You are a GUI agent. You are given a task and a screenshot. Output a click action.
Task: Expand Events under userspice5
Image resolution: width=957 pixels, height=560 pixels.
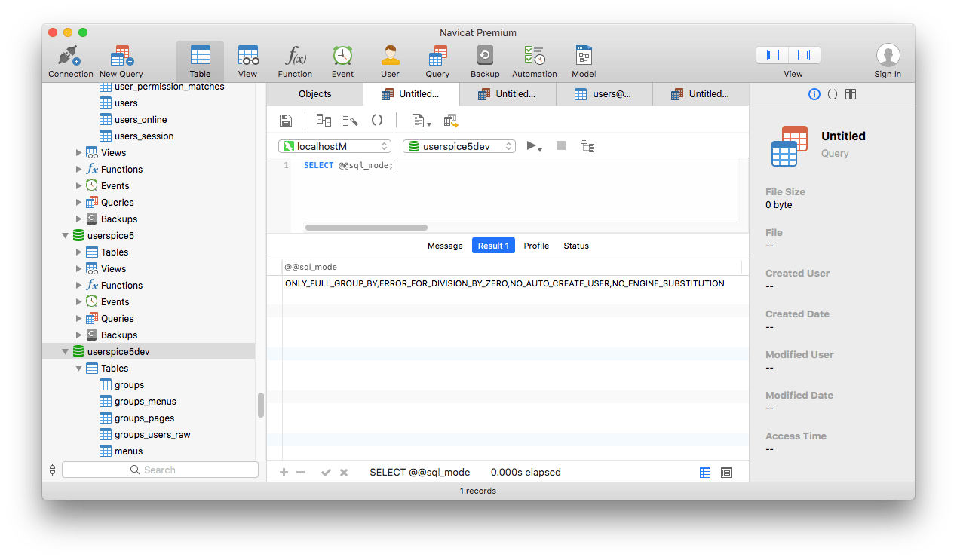(78, 302)
